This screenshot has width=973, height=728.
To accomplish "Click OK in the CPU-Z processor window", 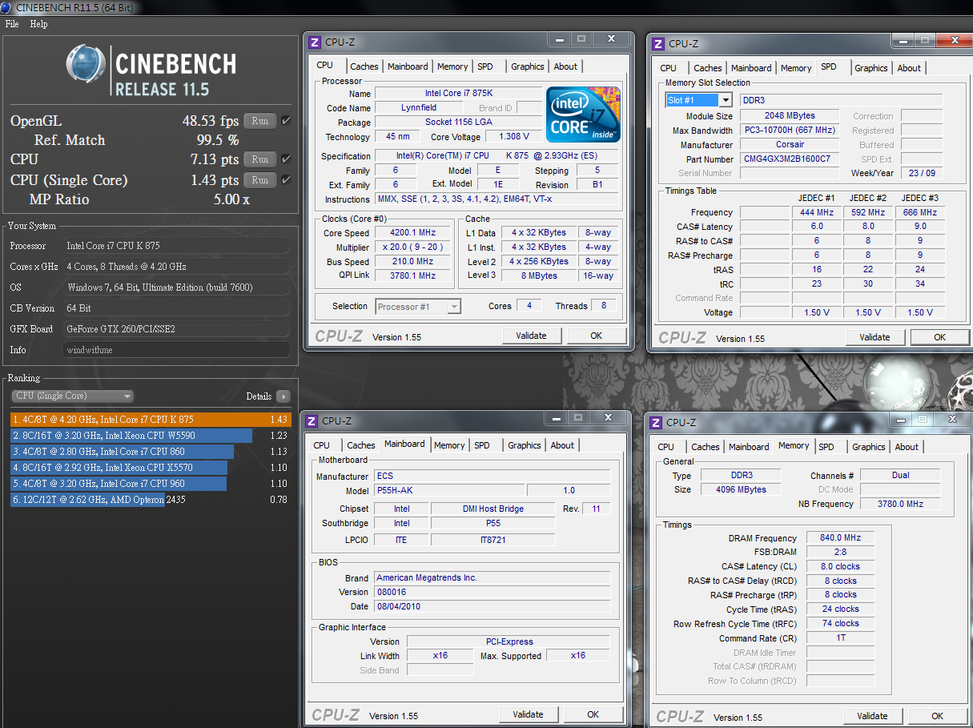I will (x=596, y=336).
